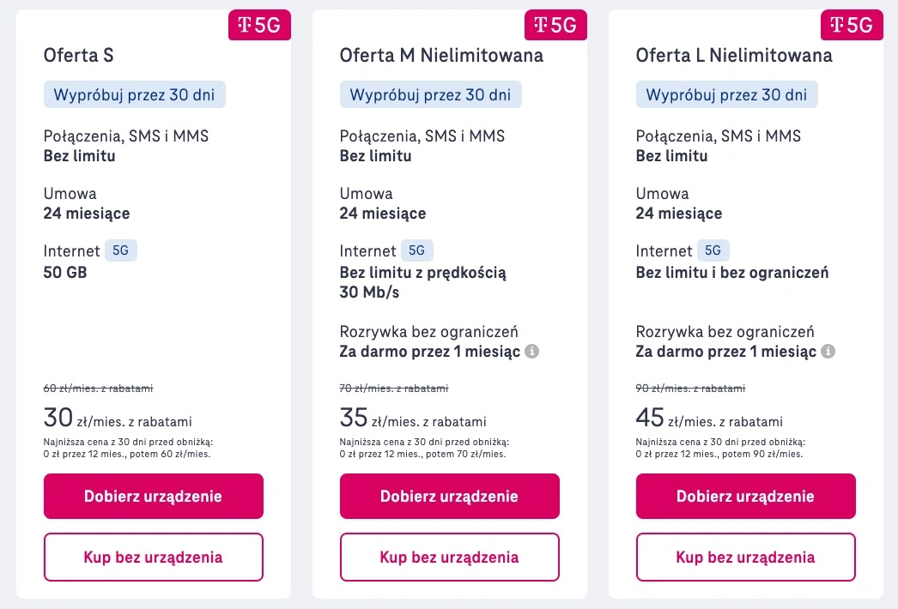This screenshot has width=898, height=609.
Task: Click the 5G Internet tag in Oferta L
Action: coord(713,250)
